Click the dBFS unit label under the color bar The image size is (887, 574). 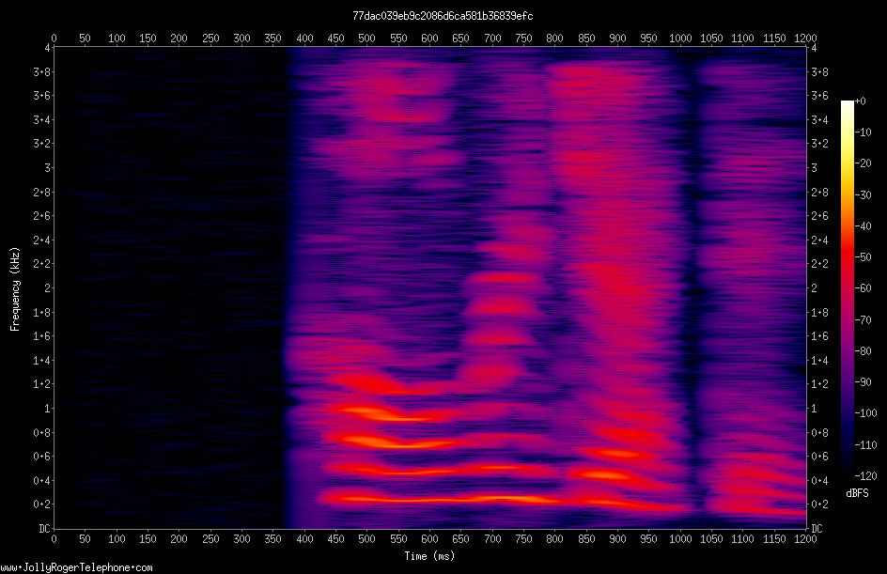pos(857,493)
